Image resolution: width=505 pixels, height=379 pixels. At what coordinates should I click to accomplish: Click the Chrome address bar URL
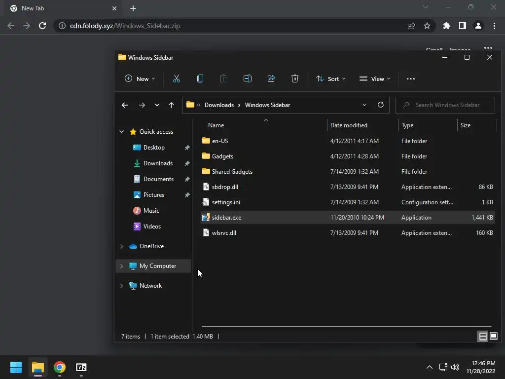tap(125, 26)
